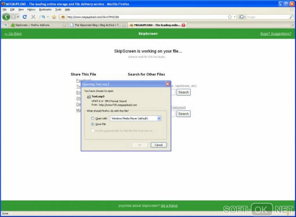
Task: Close the Opening Test.mp3 dialog
Action: [167, 84]
